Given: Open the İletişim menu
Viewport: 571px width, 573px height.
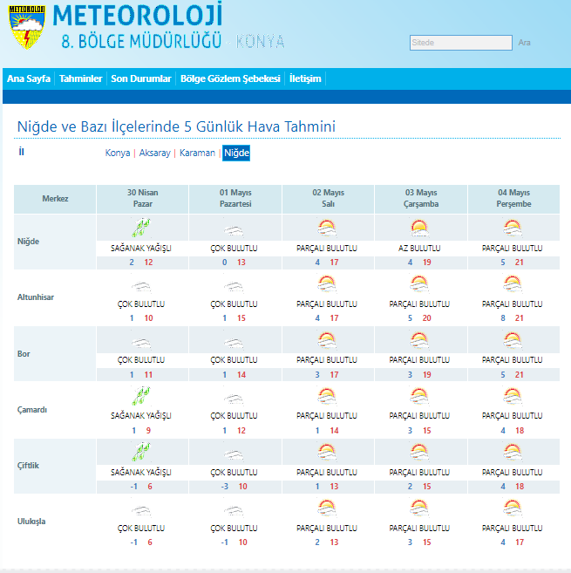Looking at the screenshot, I should [305, 78].
